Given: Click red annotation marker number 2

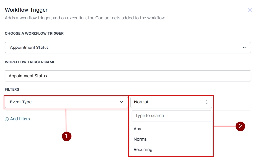Looking at the screenshot, I should pos(240,126).
